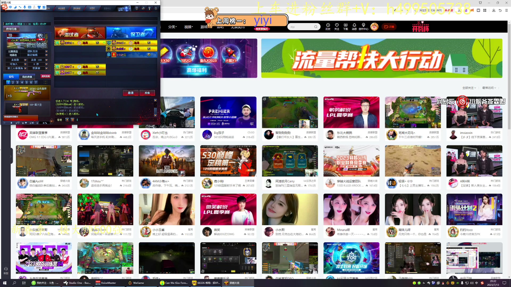Click the game key settings icon

click(x=149, y=8)
